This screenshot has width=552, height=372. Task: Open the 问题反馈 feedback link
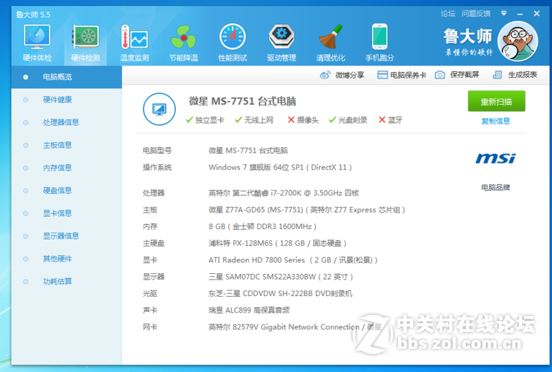[x=476, y=14]
